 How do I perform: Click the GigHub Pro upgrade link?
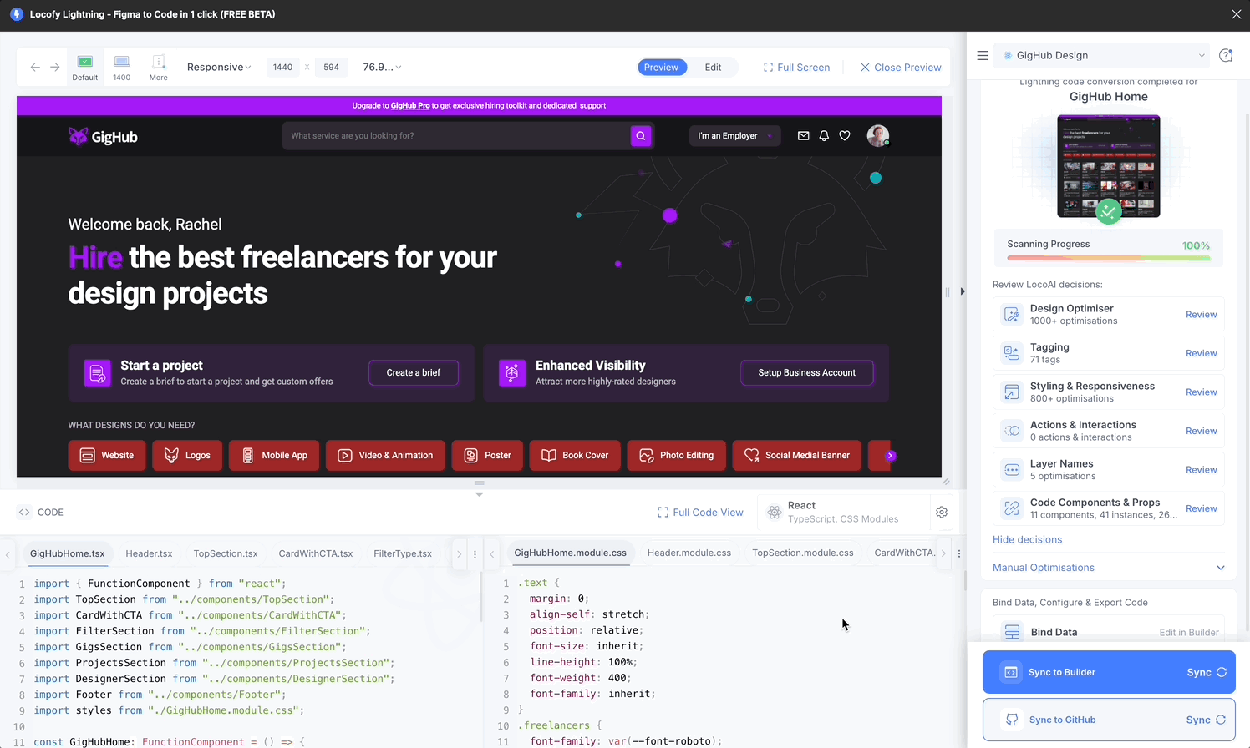point(410,106)
